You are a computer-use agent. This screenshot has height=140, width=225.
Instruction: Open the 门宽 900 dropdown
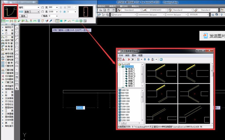[57, 7]
